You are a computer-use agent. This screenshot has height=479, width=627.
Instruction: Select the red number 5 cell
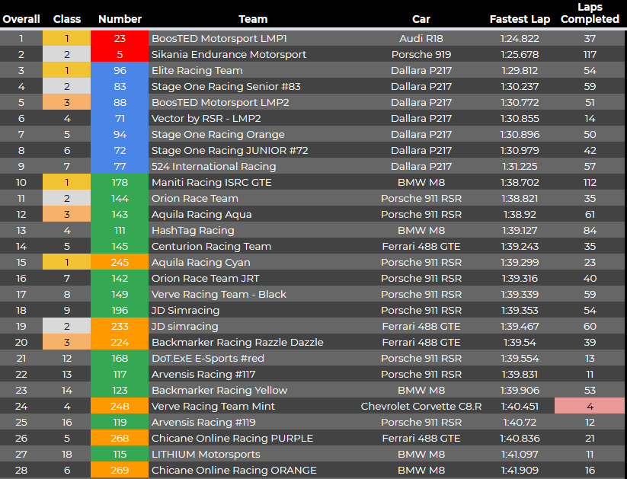[120, 54]
